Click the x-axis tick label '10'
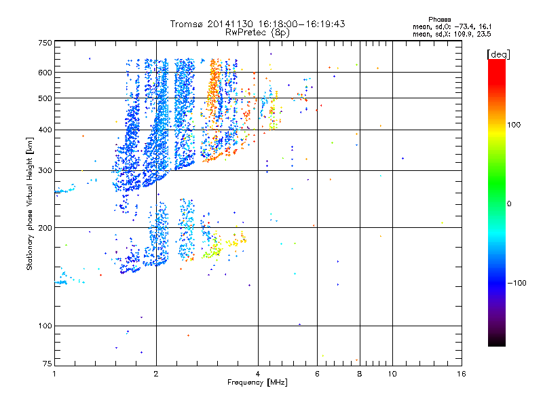Screen dimensions: 543x407 coord(392,374)
